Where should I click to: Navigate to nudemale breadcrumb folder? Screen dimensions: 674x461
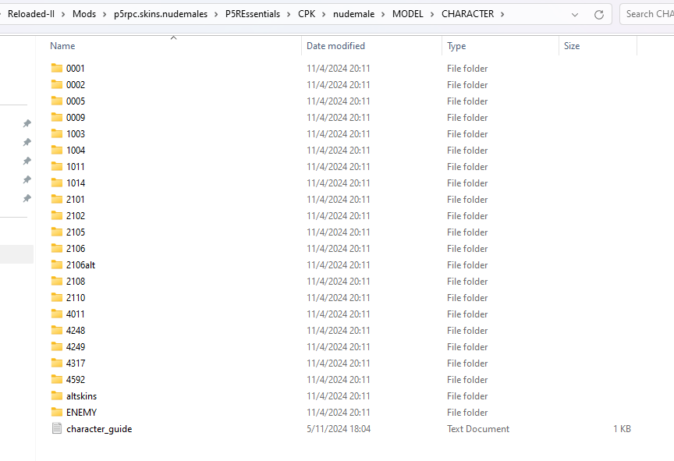(x=353, y=14)
